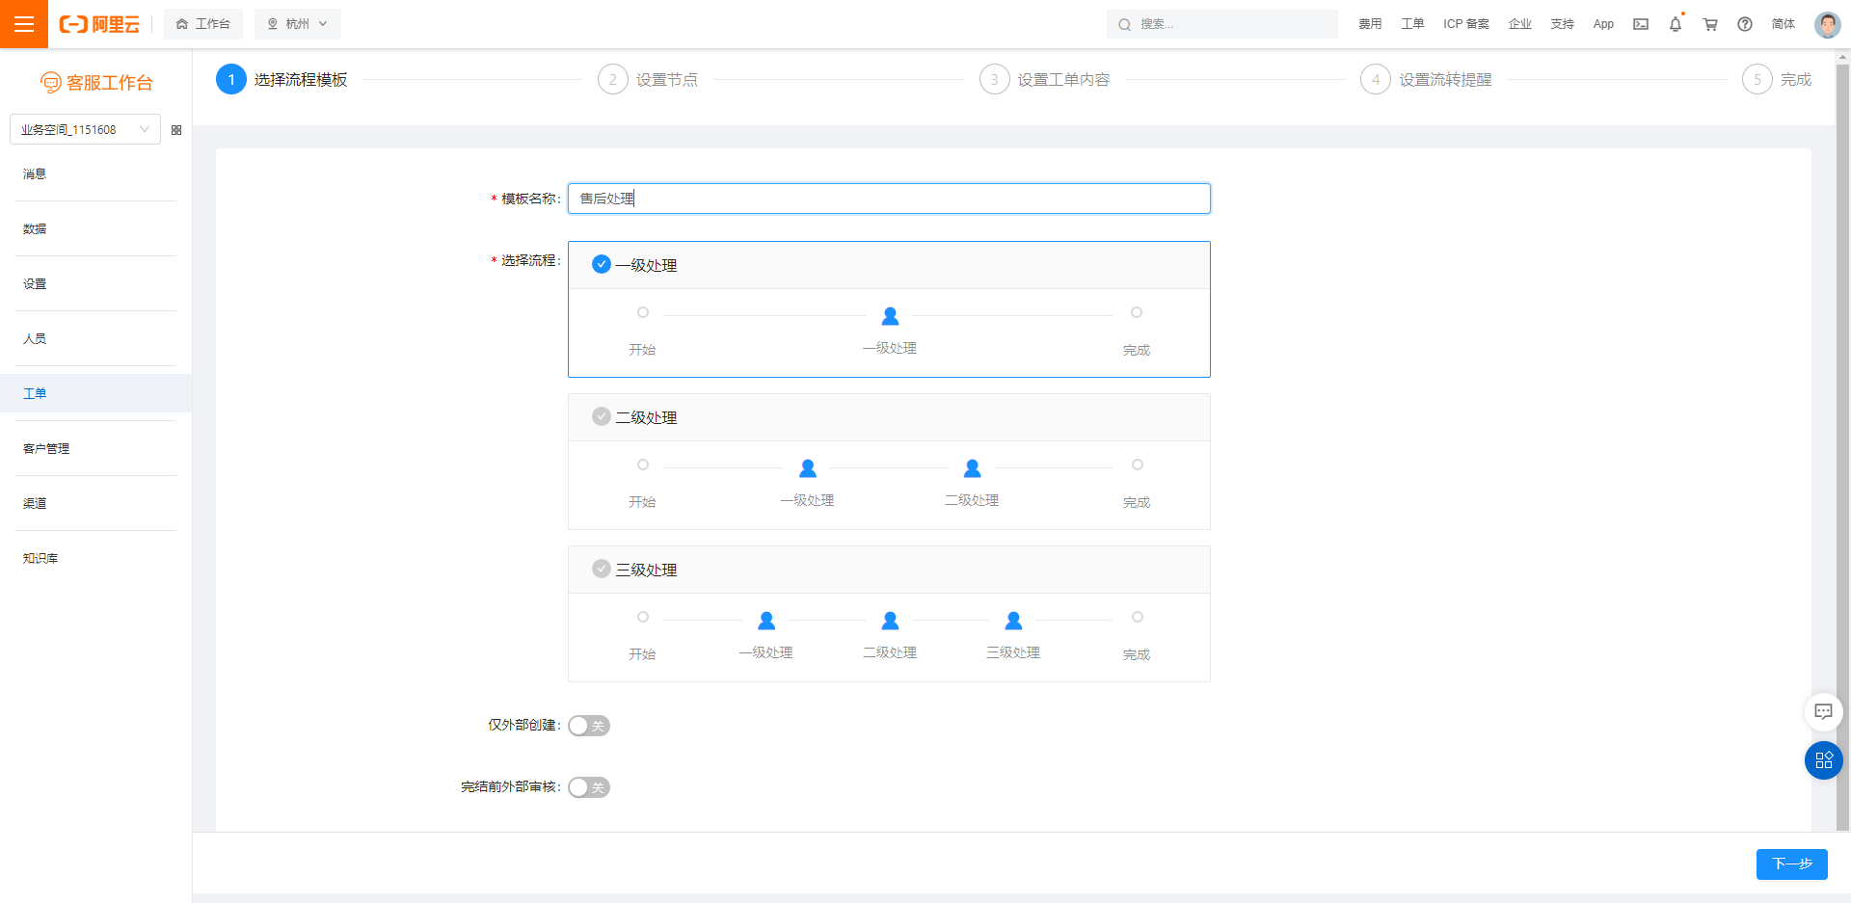This screenshot has width=1851, height=903.
Task: Click the page vertical scrollbar
Action: (x=1842, y=448)
